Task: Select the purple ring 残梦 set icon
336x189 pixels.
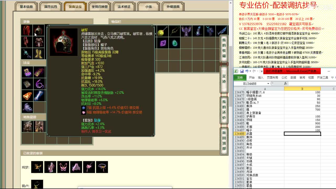Action: [x=102, y=167]
